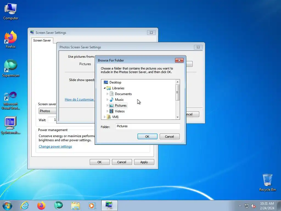
Task: Select the Music entry in the folder tree
Action: click(x=119, y=99)
